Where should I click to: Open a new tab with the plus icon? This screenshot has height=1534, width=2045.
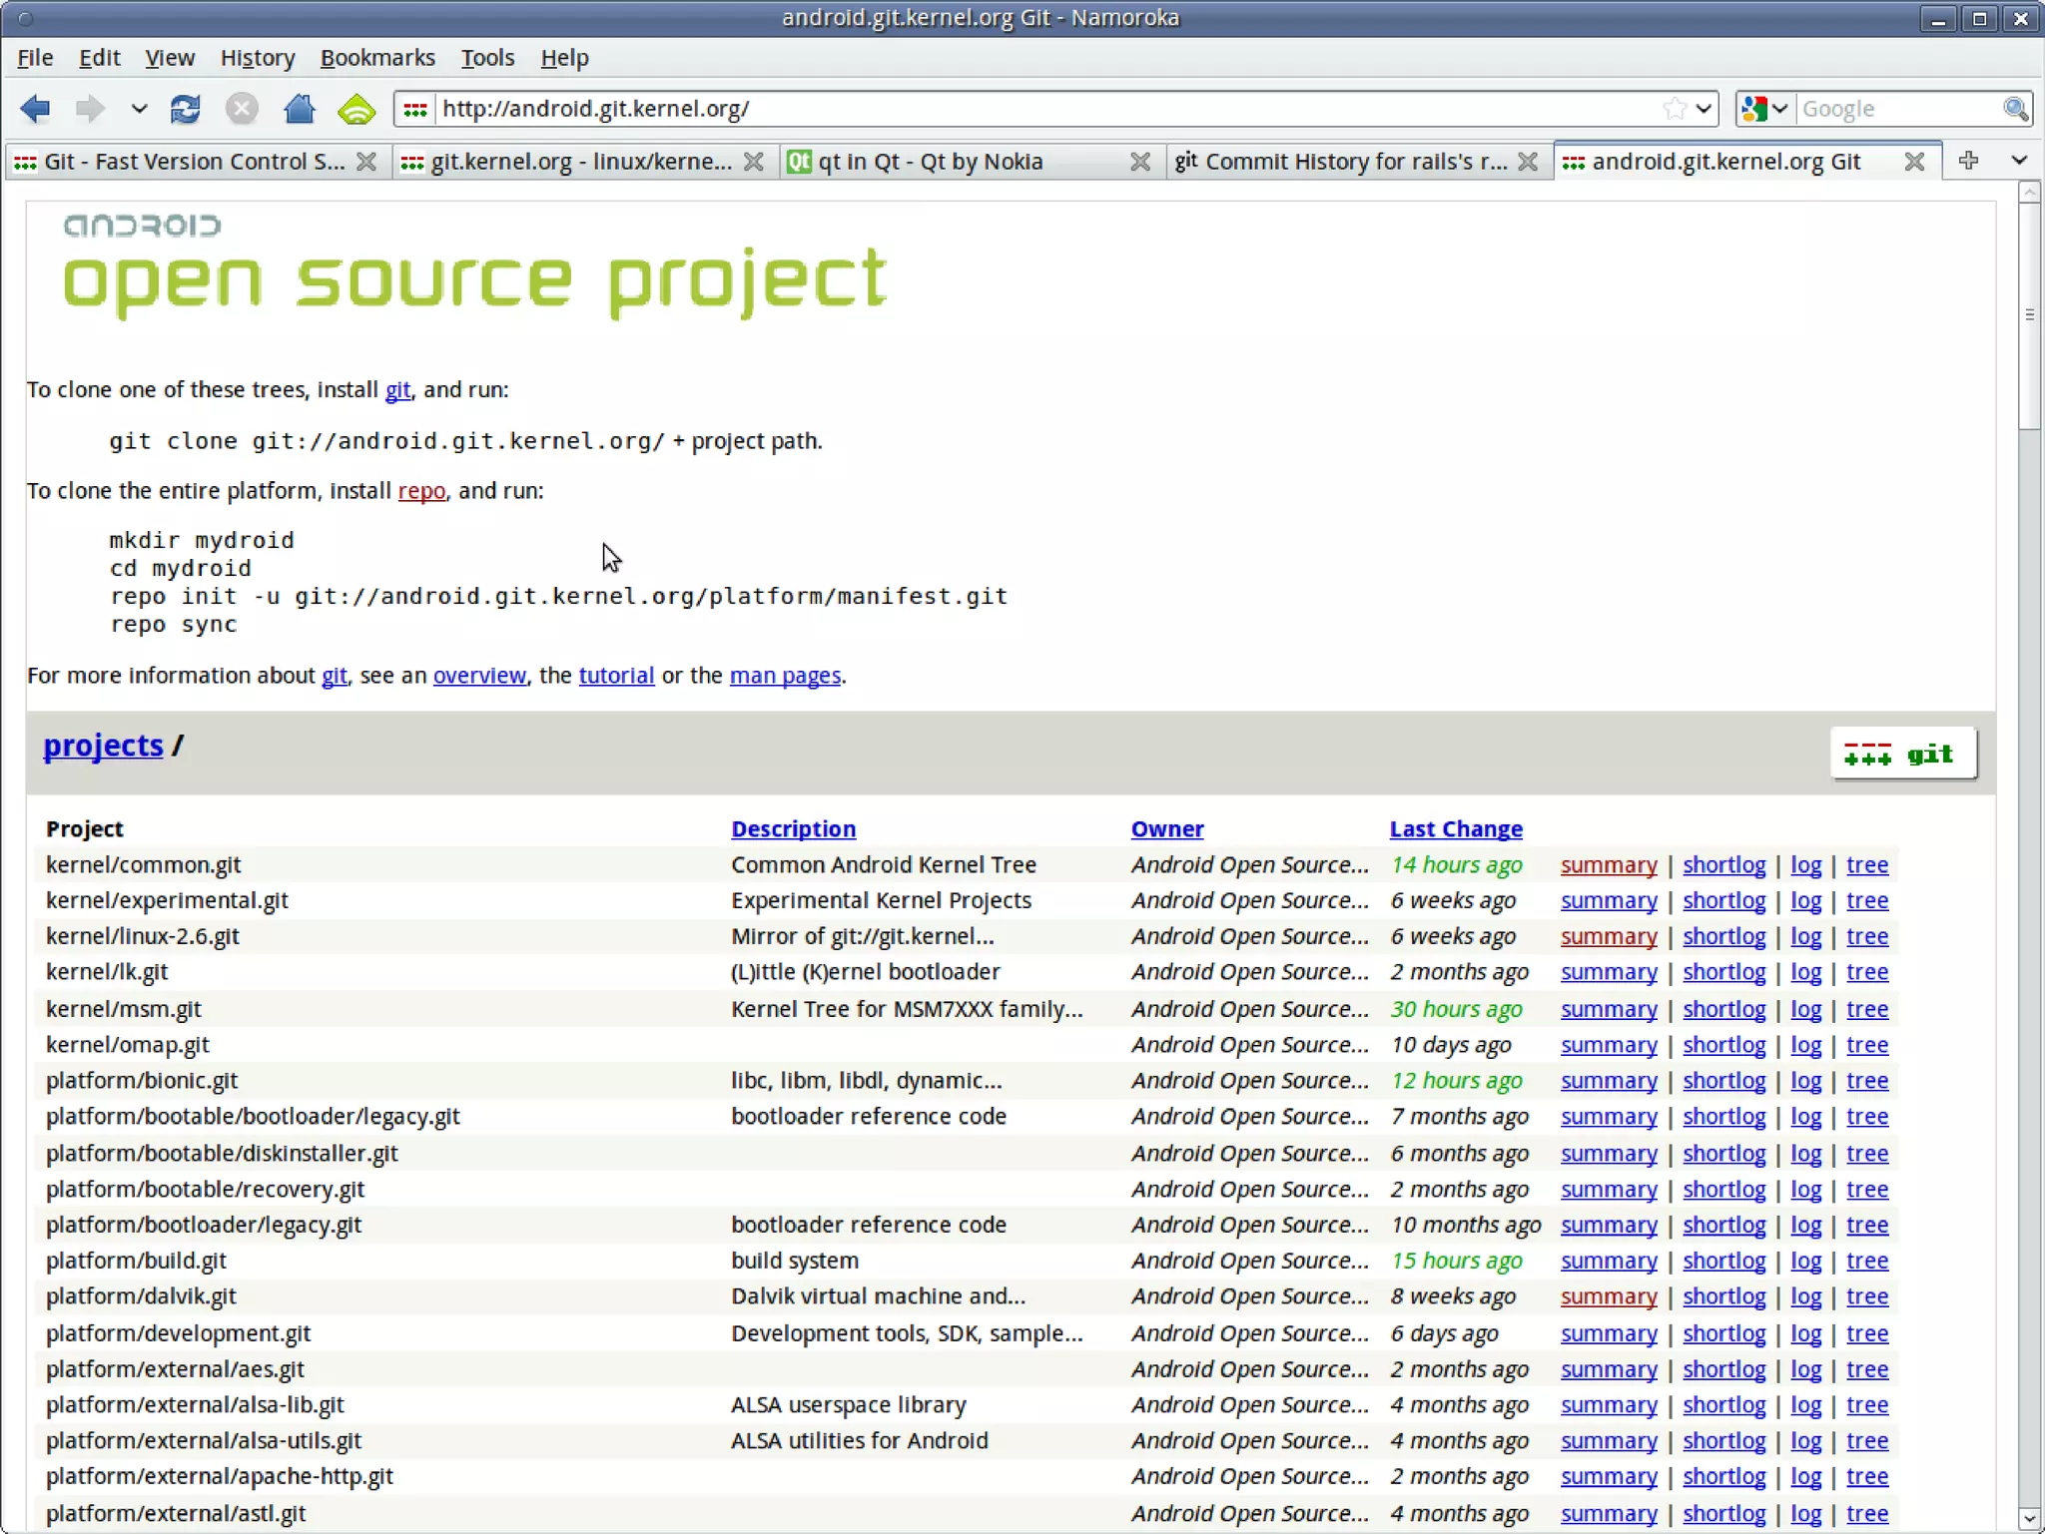[1968, 161]
